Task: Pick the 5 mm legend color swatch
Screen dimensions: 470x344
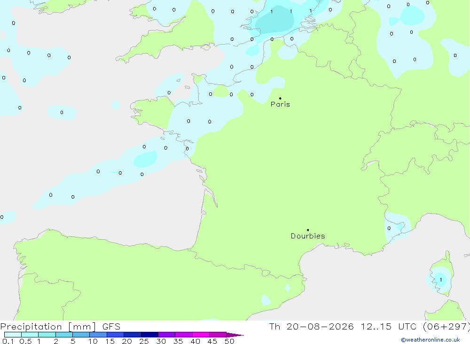Action: [81, 335]
